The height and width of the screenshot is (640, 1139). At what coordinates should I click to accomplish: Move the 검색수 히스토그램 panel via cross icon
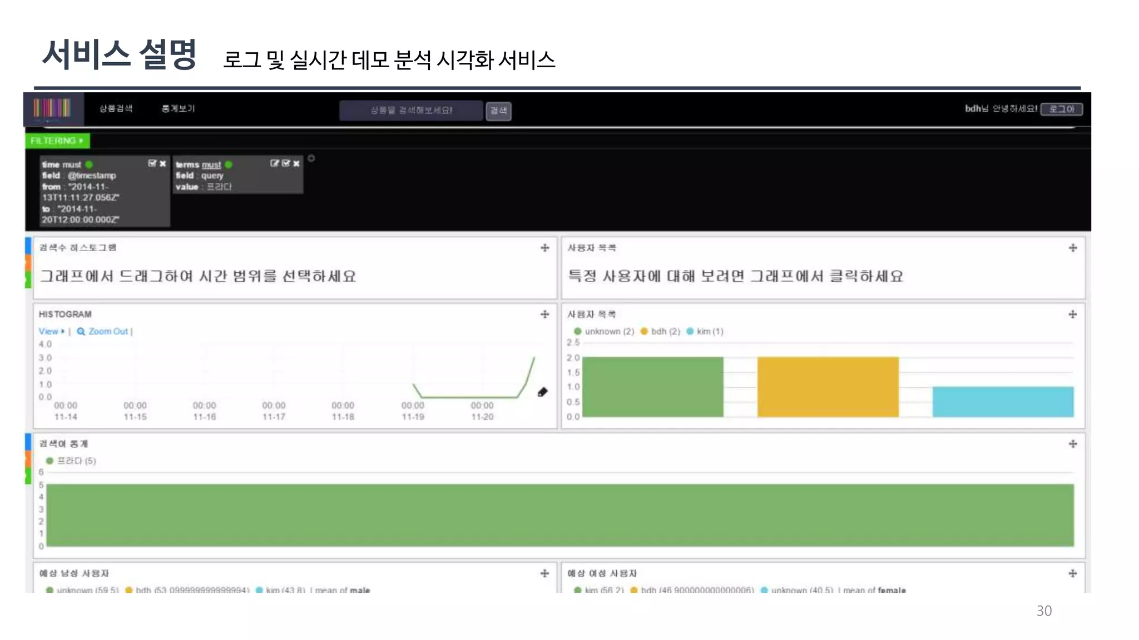click(544, 248)
